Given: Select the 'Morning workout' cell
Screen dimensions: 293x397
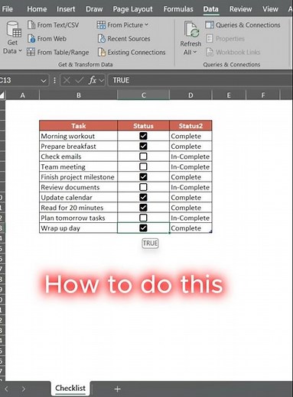Looking at the screenshot, I should click(79, 136).
